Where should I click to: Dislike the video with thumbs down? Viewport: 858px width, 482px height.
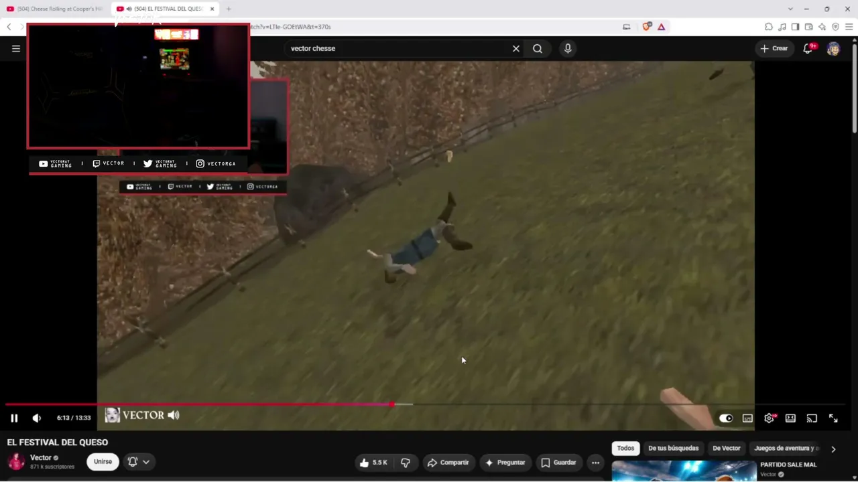406,463
